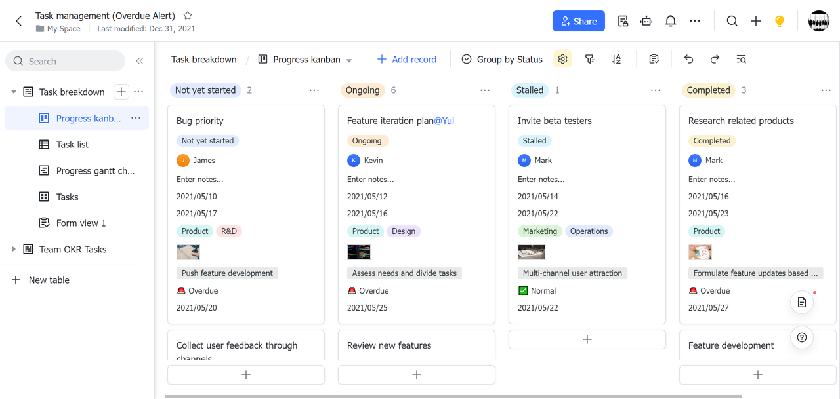The height and width of the screenshot is (399, 840).
Task: Open the notifications bell
Action: point(670,21)
